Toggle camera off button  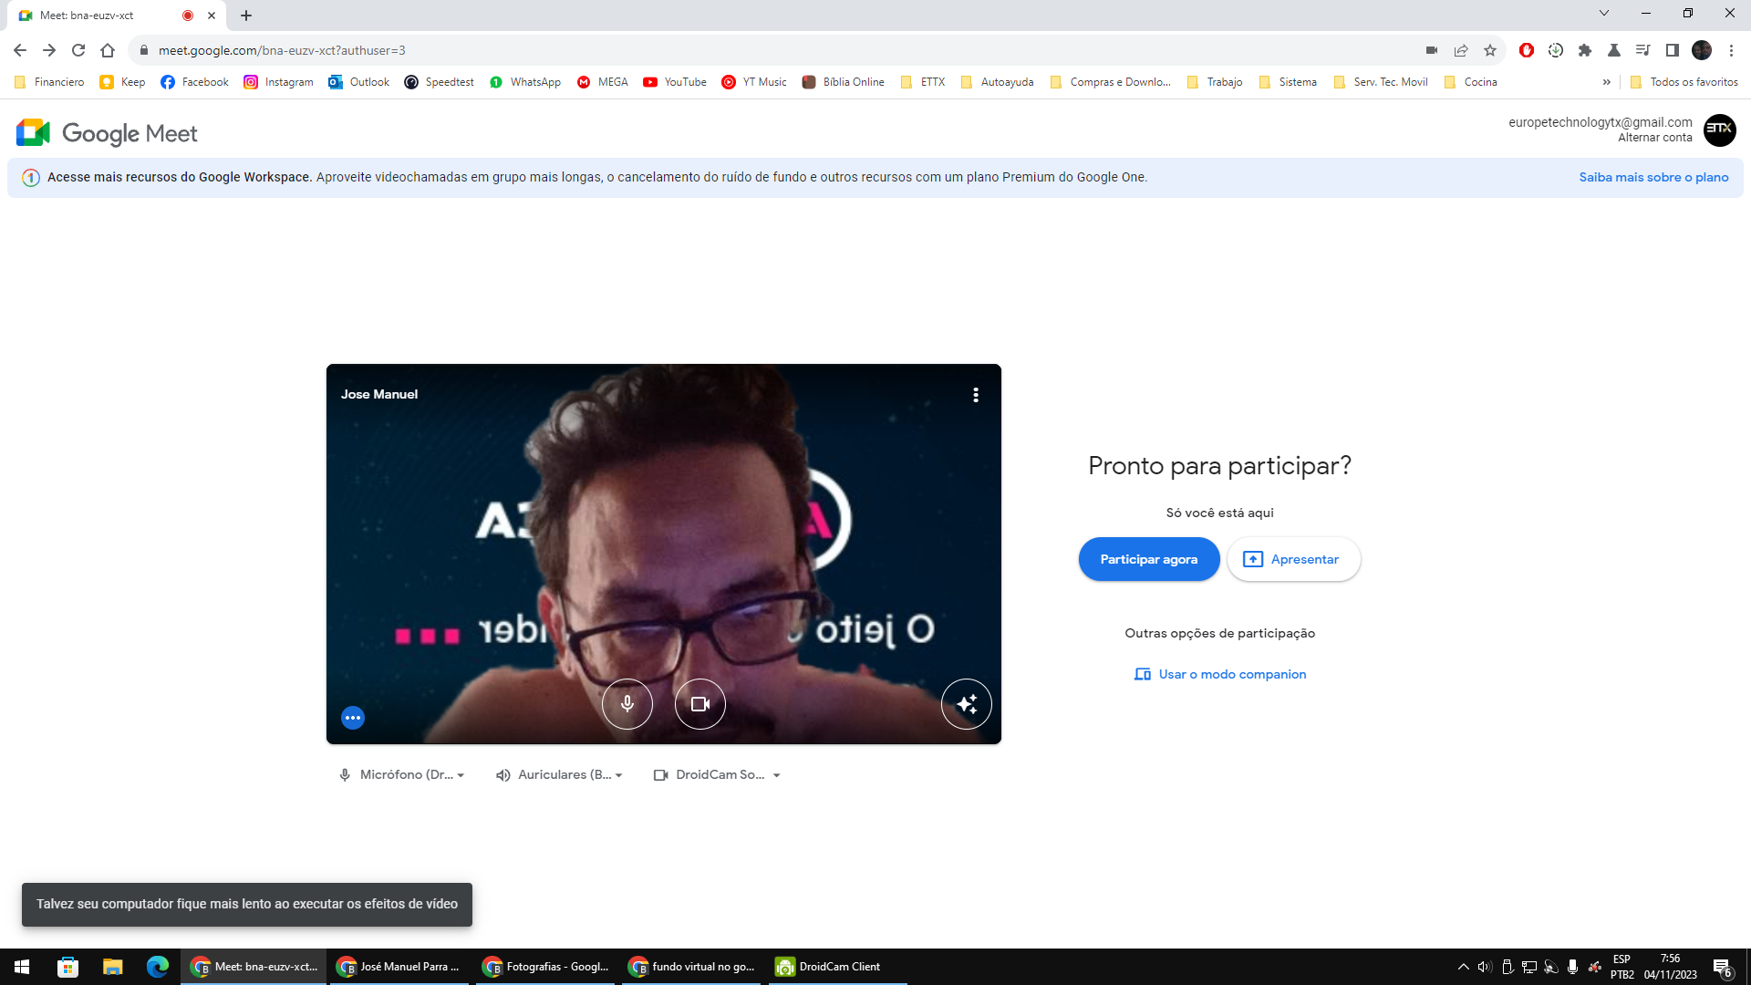699,703
